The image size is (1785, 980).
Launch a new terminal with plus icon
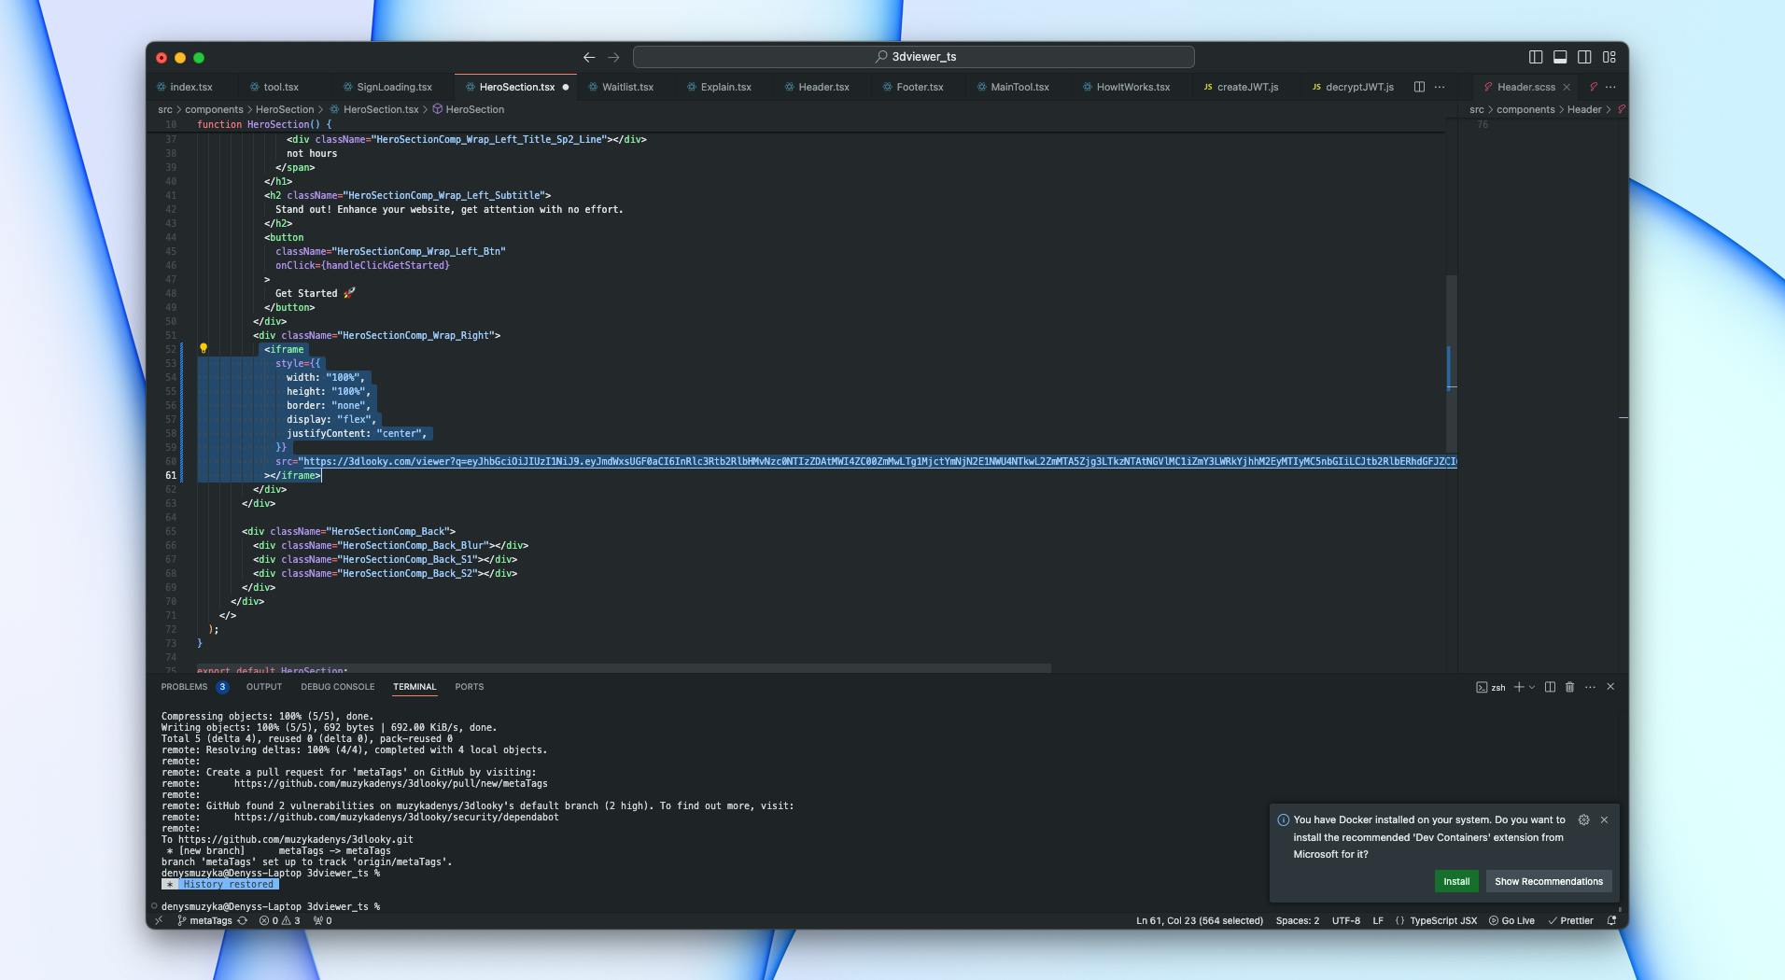click(x=1519, y=687)
